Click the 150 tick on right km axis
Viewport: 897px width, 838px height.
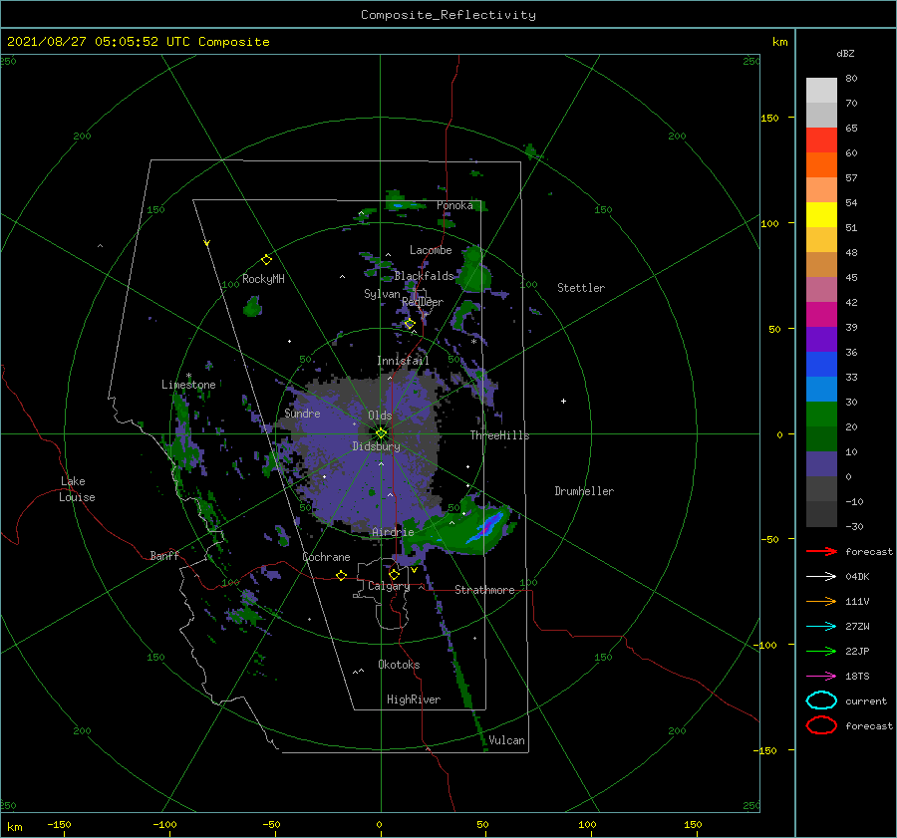click(x=769, y=118)
